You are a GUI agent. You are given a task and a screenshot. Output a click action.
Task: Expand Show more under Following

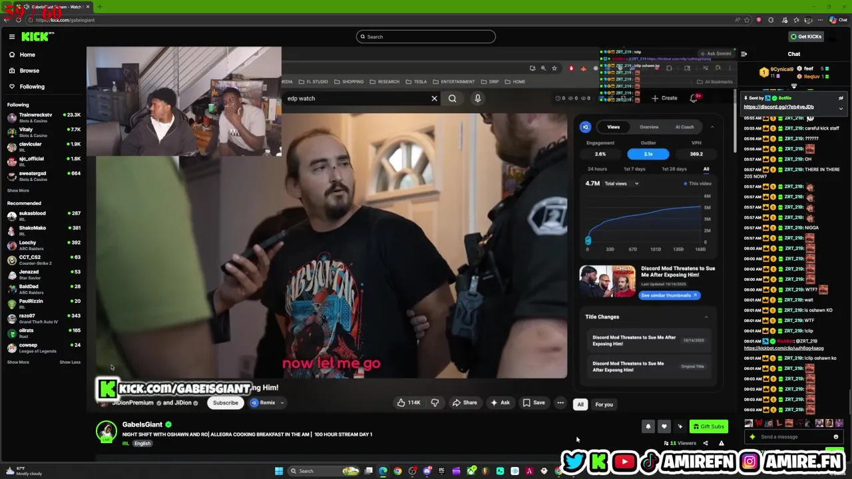click(18, 190)
